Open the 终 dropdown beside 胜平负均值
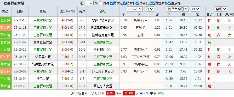 coord(196,9)
